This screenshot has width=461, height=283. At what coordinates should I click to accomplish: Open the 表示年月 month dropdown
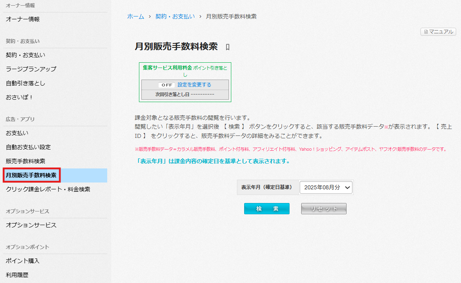pos(326,187)
